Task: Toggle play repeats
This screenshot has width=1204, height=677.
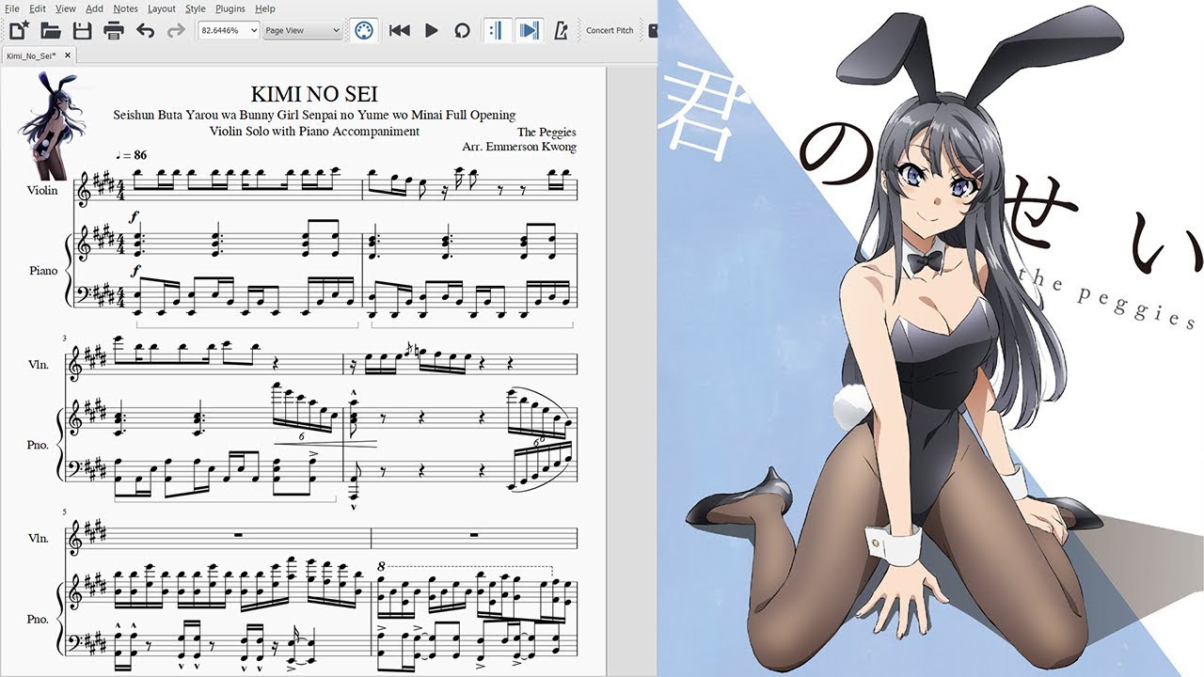Action: pyautogui.click(x=497, y=30)
